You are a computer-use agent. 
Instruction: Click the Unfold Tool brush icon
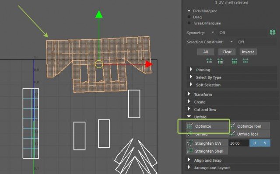232,134
